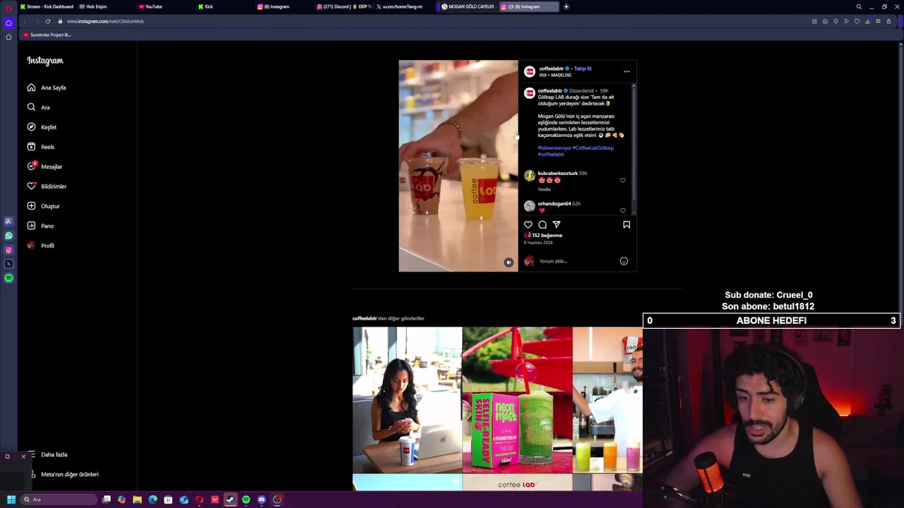Viewport: 904px width, 508px height.
Task: Open the barista with colorful drinks thumbnail
Action: pos(608,400)
